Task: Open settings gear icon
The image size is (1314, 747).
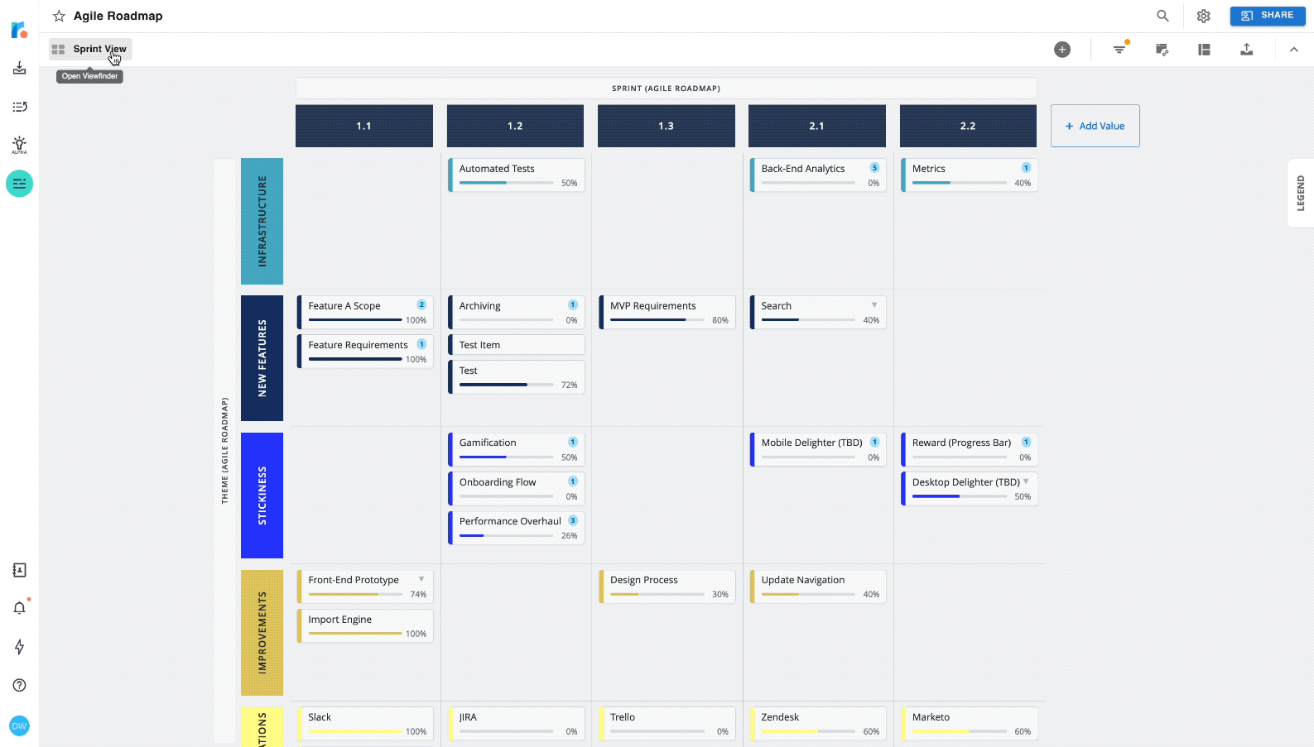Action: pyautogui.click(x=1204, y=16)
